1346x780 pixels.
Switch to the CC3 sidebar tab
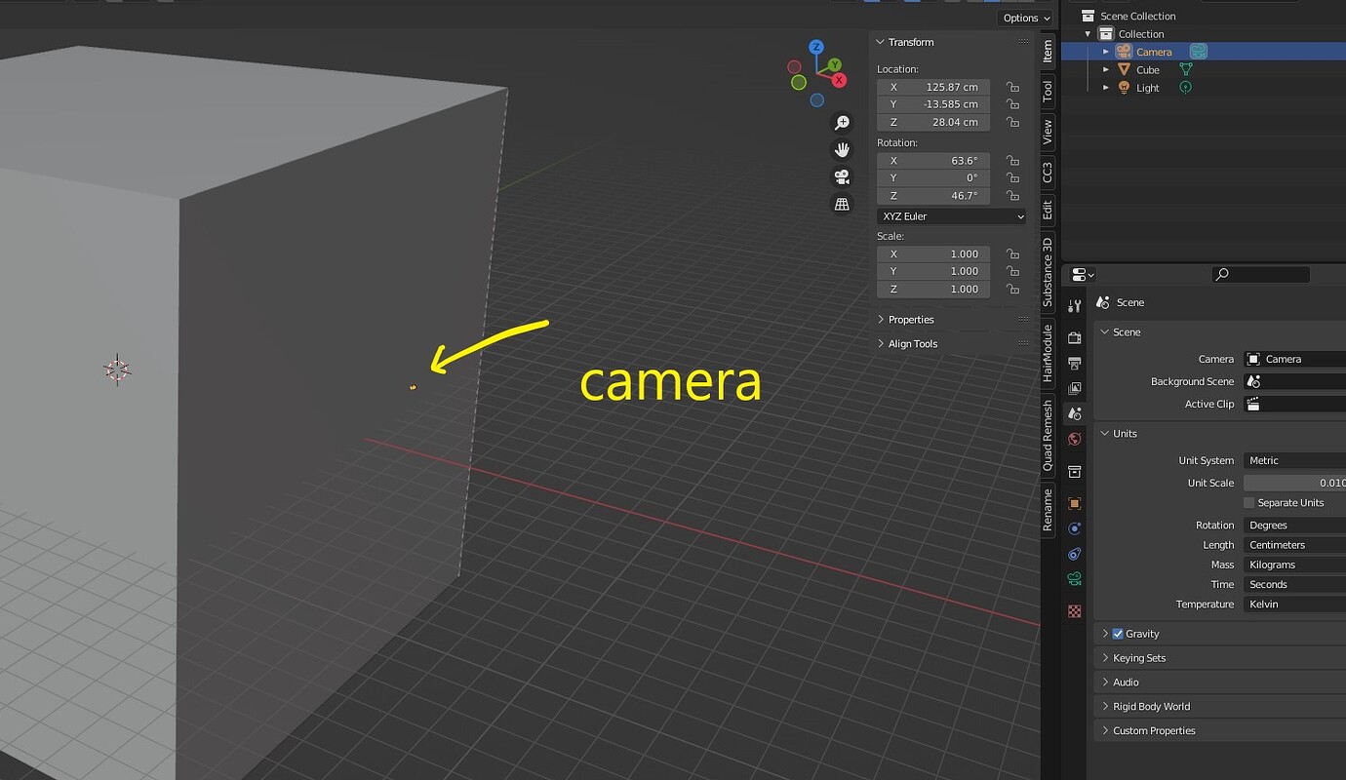click(x=1048, y=173)
